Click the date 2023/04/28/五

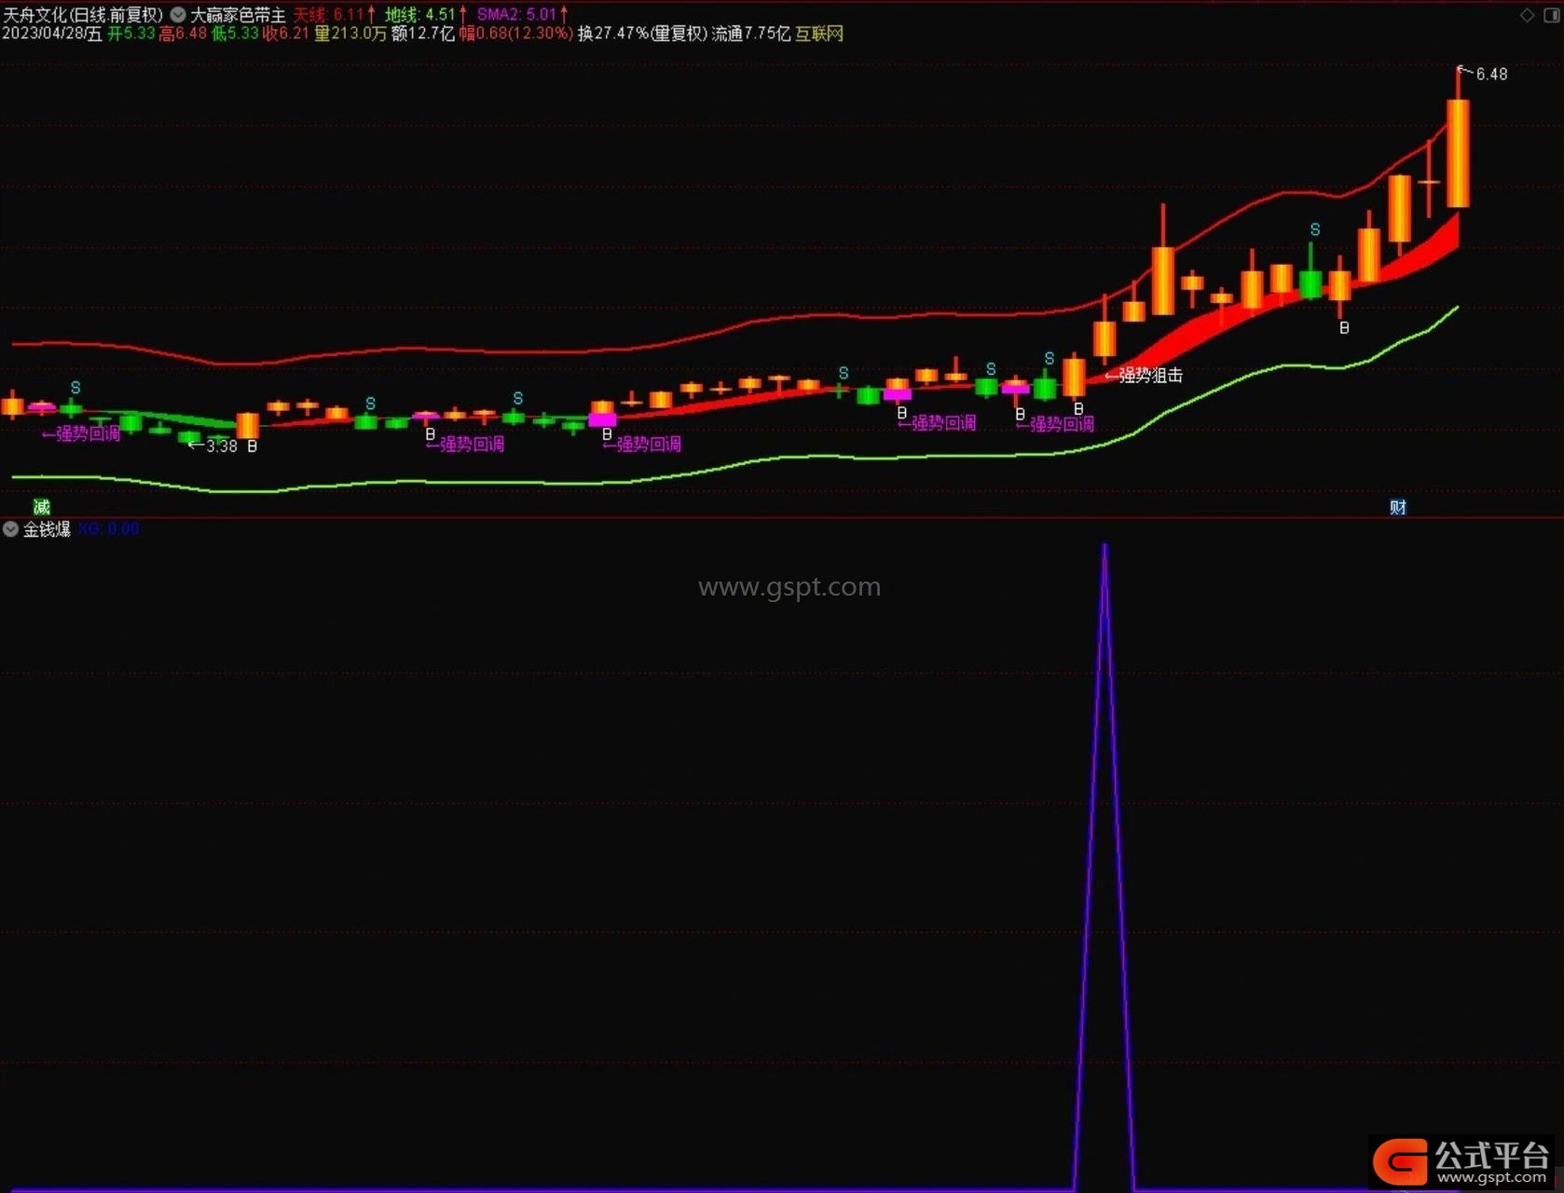(x=52, y=34)
